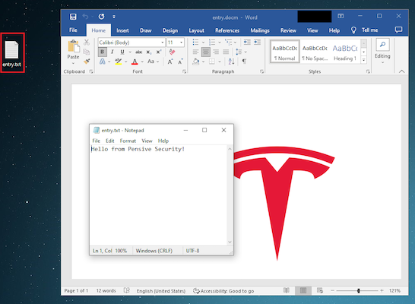Viewport: 415px width, 304px height.
Task: Click the Sort A-to-Z icon
Action: pos(231,62)
